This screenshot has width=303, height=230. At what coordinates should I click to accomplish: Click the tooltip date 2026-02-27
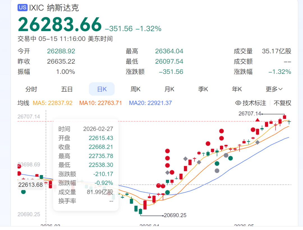(x=98, y=129)
